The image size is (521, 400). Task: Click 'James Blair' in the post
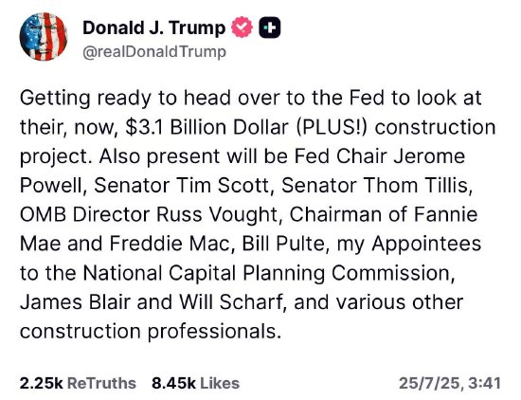click(76, 302)
